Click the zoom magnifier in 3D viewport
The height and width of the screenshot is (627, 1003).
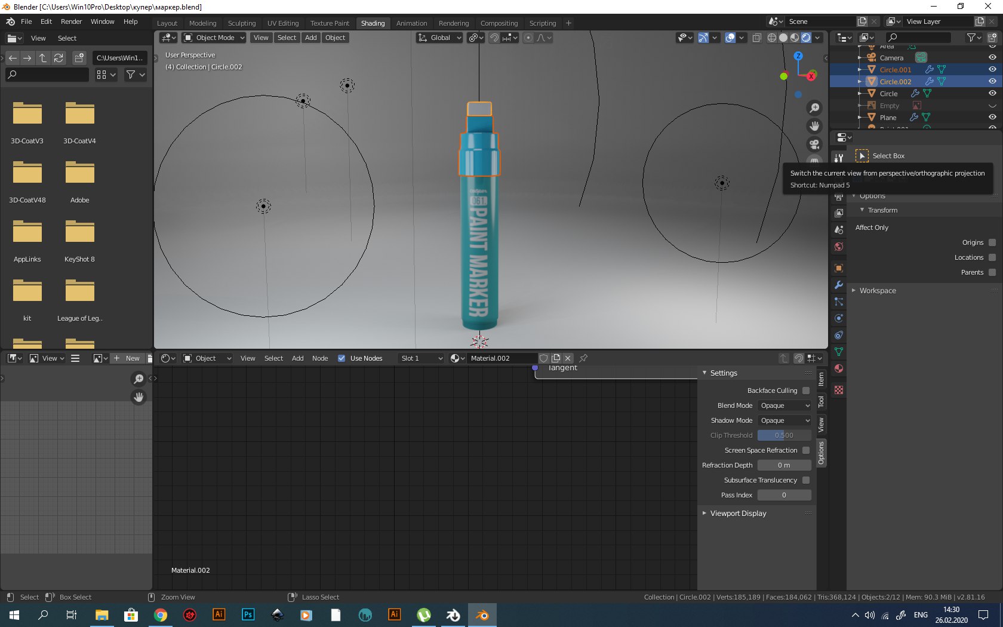[x=814, y=108]
